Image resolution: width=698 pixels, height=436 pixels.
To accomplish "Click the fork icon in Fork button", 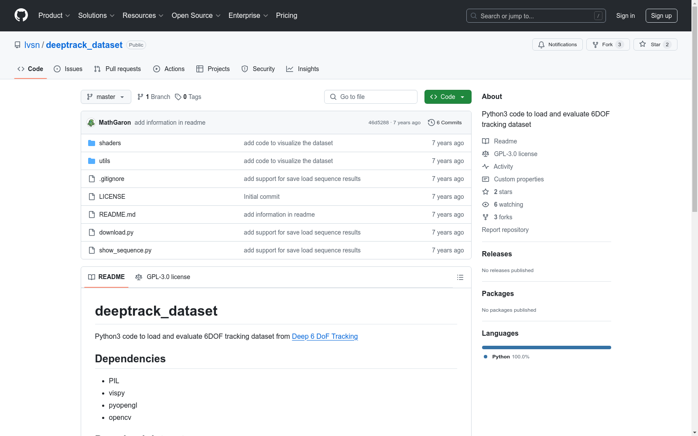I will [595, 44].
